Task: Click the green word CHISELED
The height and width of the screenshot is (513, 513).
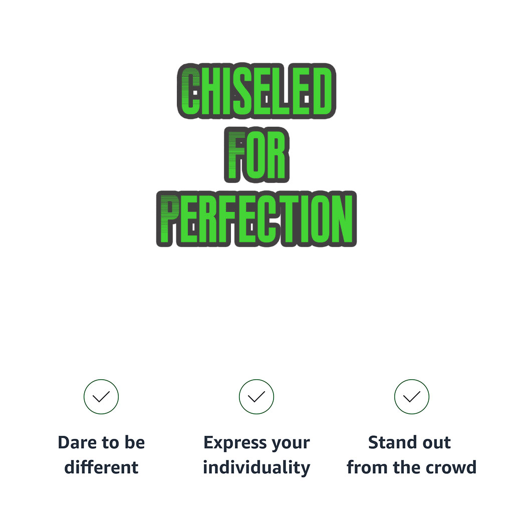Action: click(x=256, y=92)
